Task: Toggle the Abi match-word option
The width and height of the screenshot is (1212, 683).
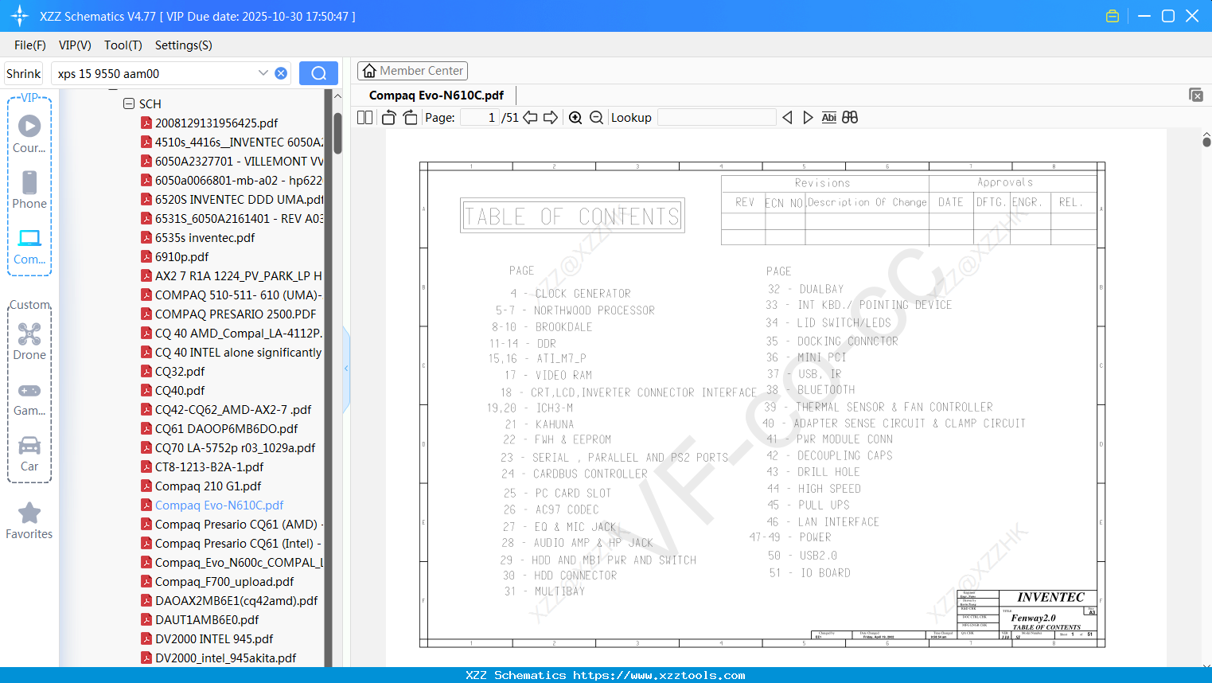Action: (828, 118)
